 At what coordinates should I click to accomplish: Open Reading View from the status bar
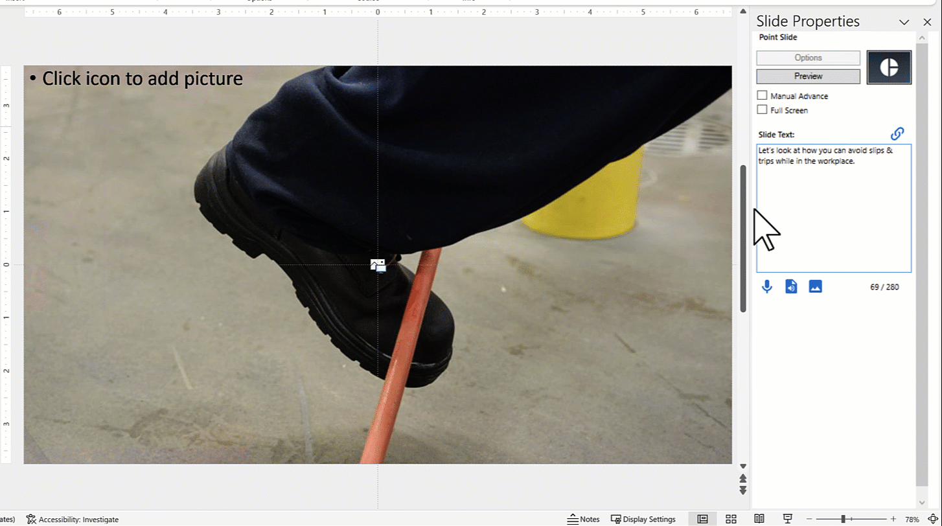point(759,519)
